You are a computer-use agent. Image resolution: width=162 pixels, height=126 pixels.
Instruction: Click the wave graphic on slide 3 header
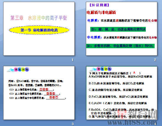[x=11, y=70]
